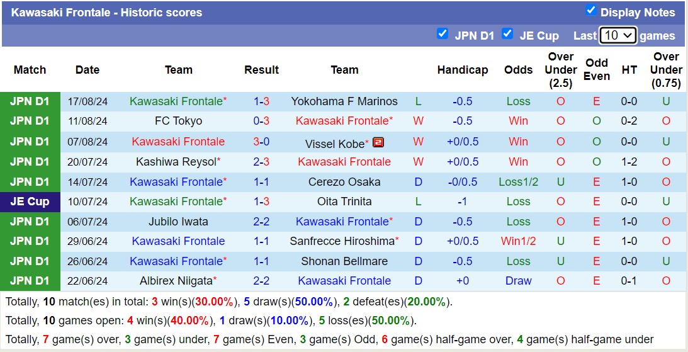Click the Kawasaki Frontale - Historic scores title

106,13
